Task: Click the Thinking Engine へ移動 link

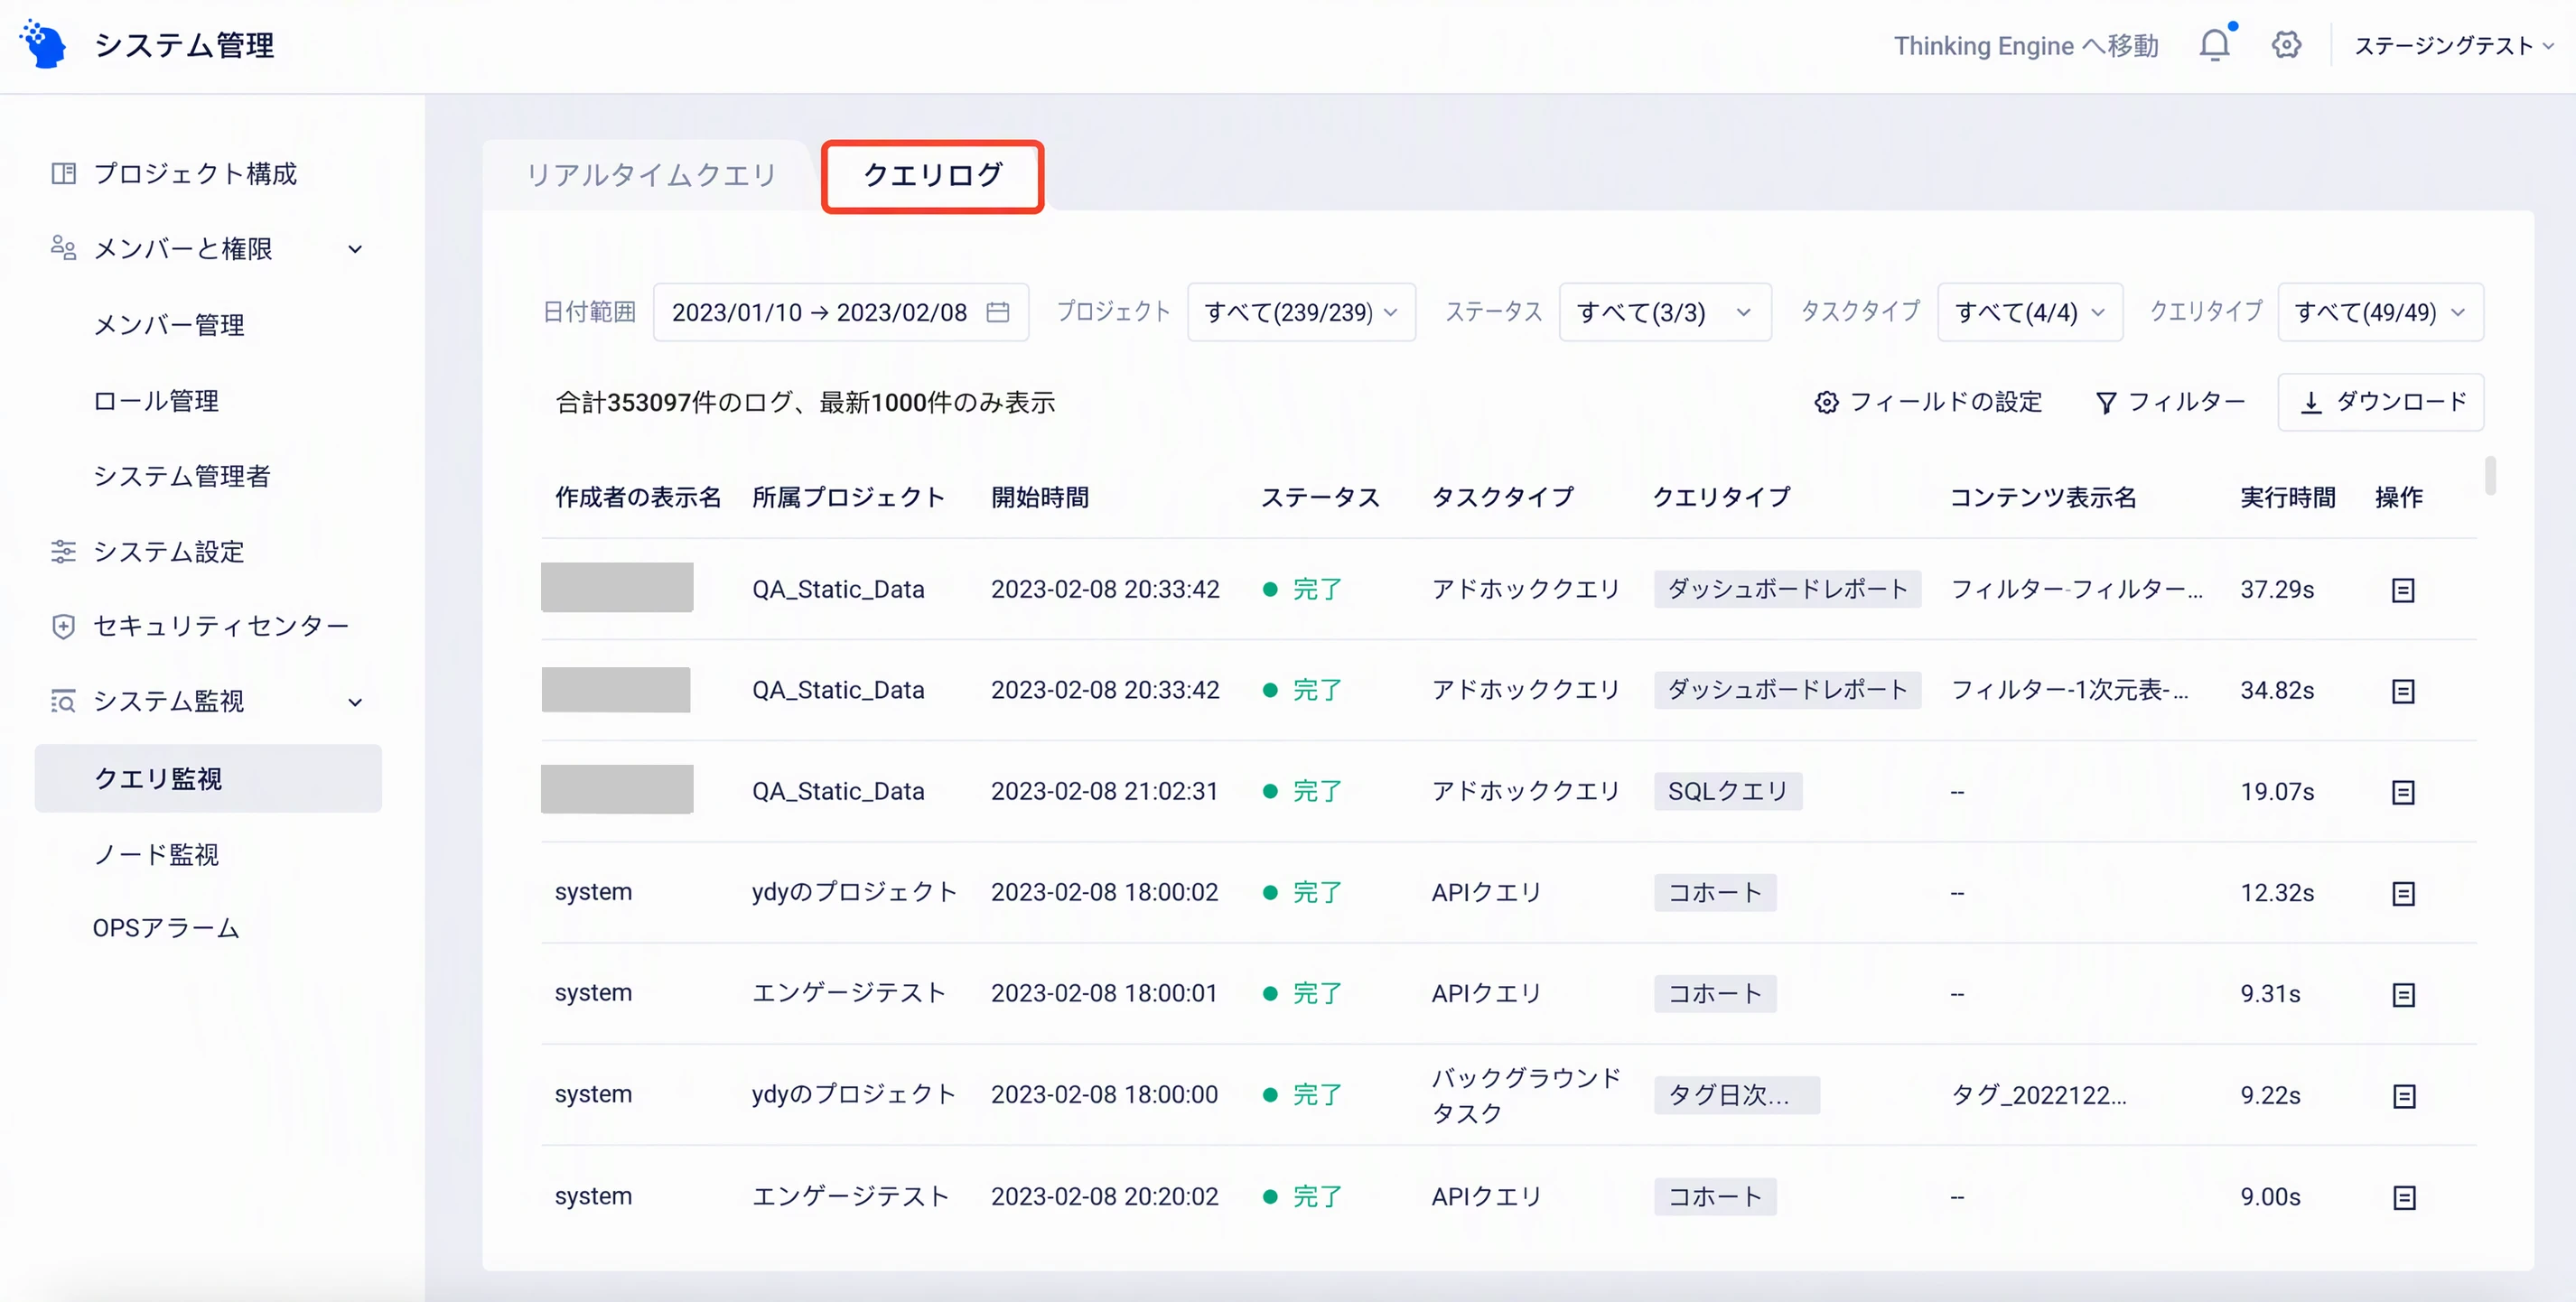Action: (2026, 45)
